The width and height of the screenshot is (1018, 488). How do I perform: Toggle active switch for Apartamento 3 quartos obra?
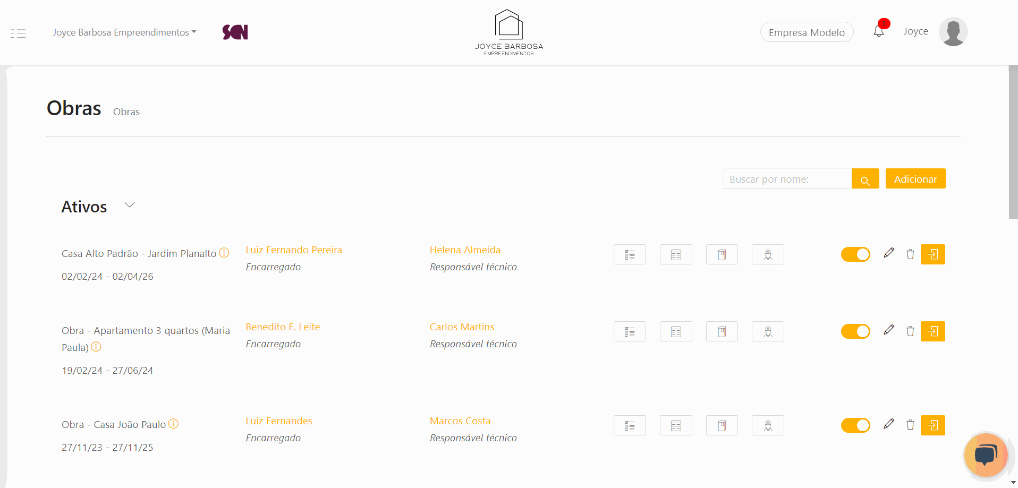click(855, 331)
